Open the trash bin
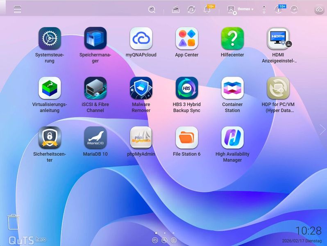 point(14,222)
